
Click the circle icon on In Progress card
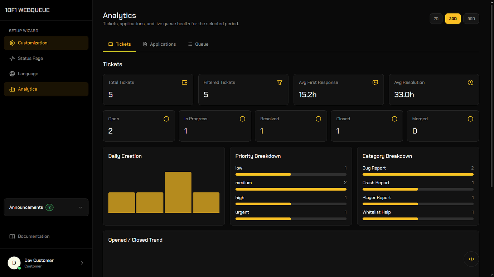(x=242, y=119)
